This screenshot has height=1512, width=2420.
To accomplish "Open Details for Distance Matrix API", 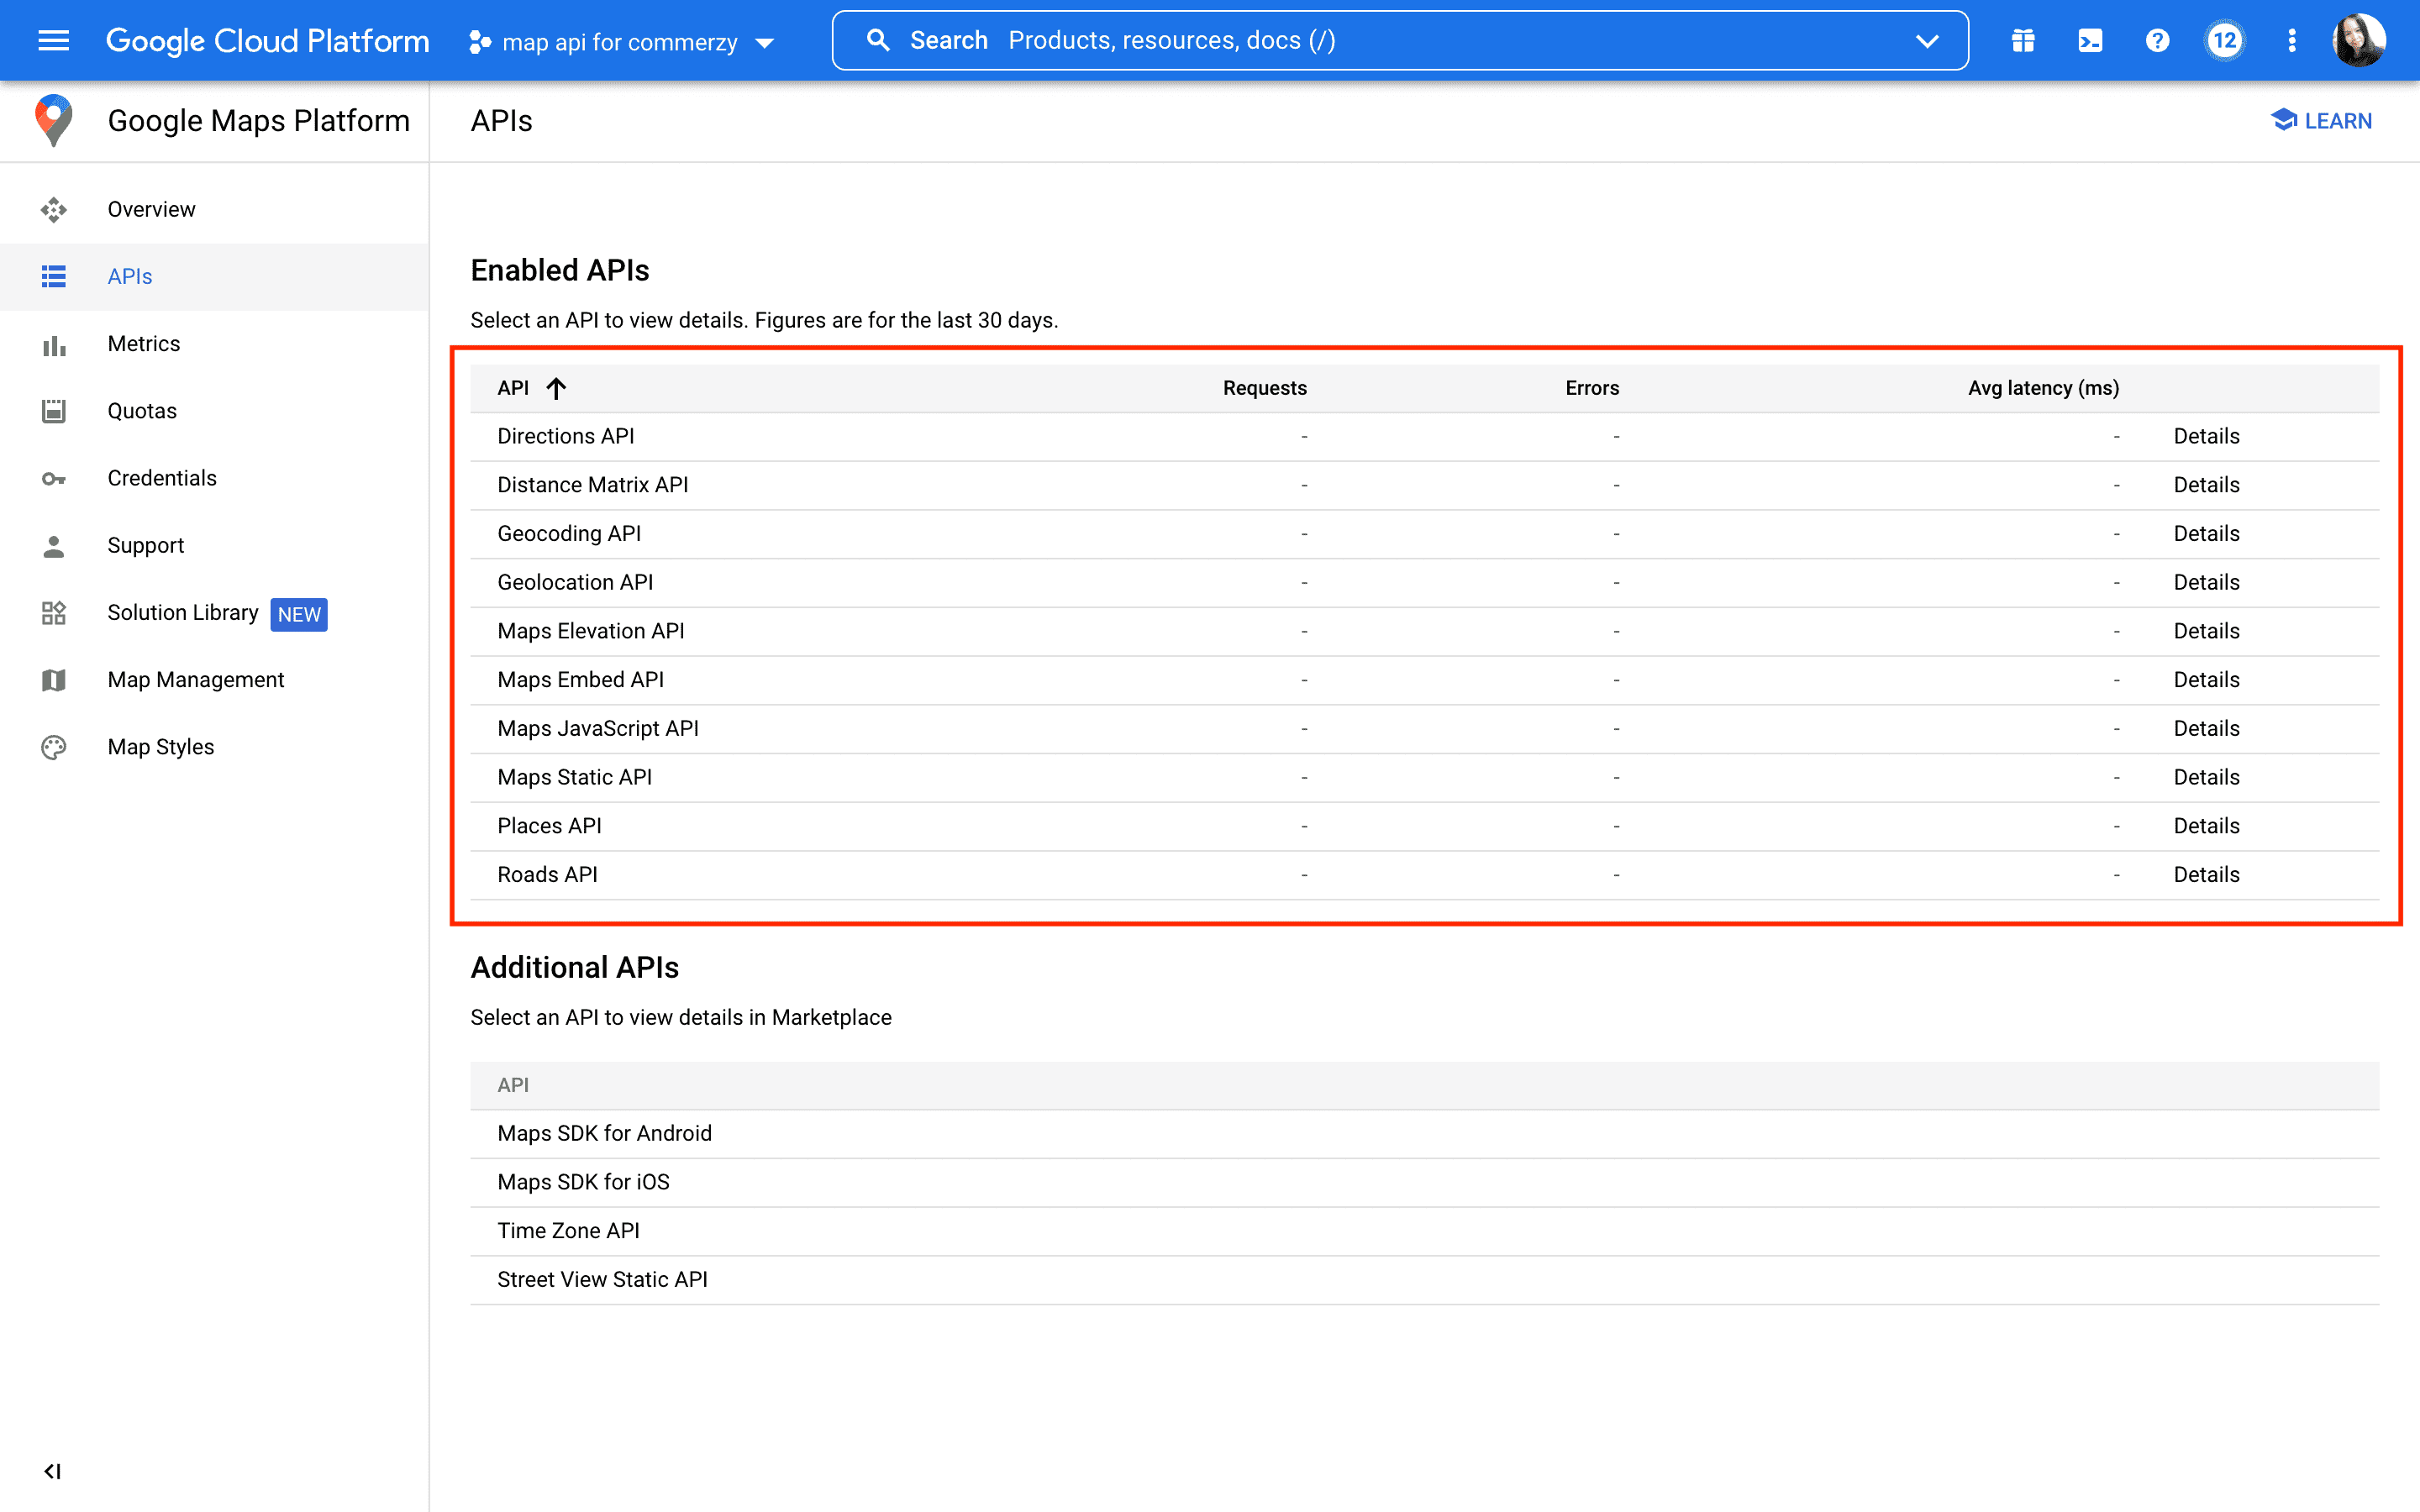I will [2206, 485].
